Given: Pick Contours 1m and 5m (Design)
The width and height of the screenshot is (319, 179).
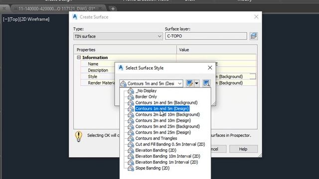Looking at the screenshot, I should (162, 108).
